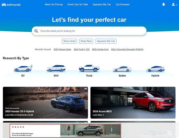This screenshot has height=138, width=179.
Task: Open New Car Pricing menu
Action: point(54,4)
